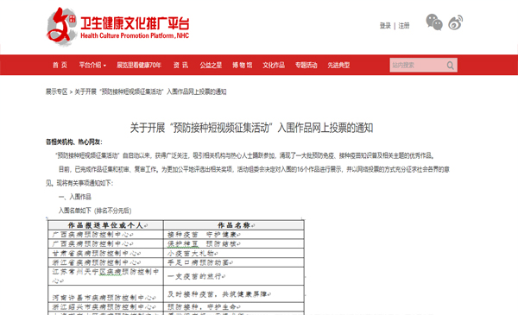The width and height of the screenshot is (518, 315).
Task: Click the search magnifier icon
Action: point(451,66)
